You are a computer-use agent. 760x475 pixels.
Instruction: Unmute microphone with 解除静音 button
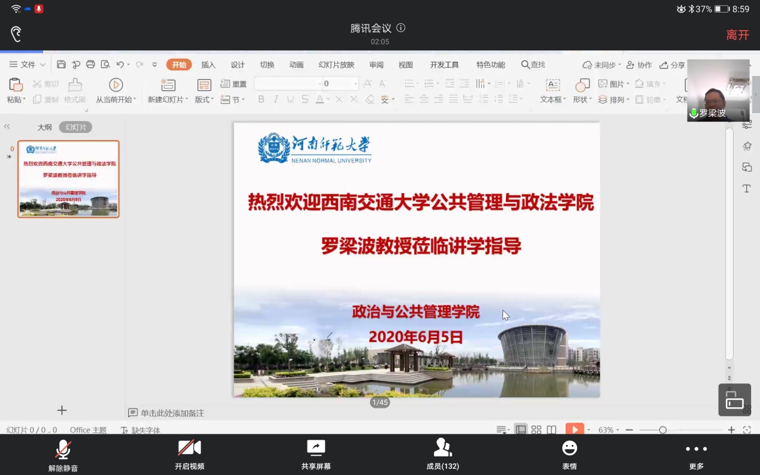(x=63, y=455)
